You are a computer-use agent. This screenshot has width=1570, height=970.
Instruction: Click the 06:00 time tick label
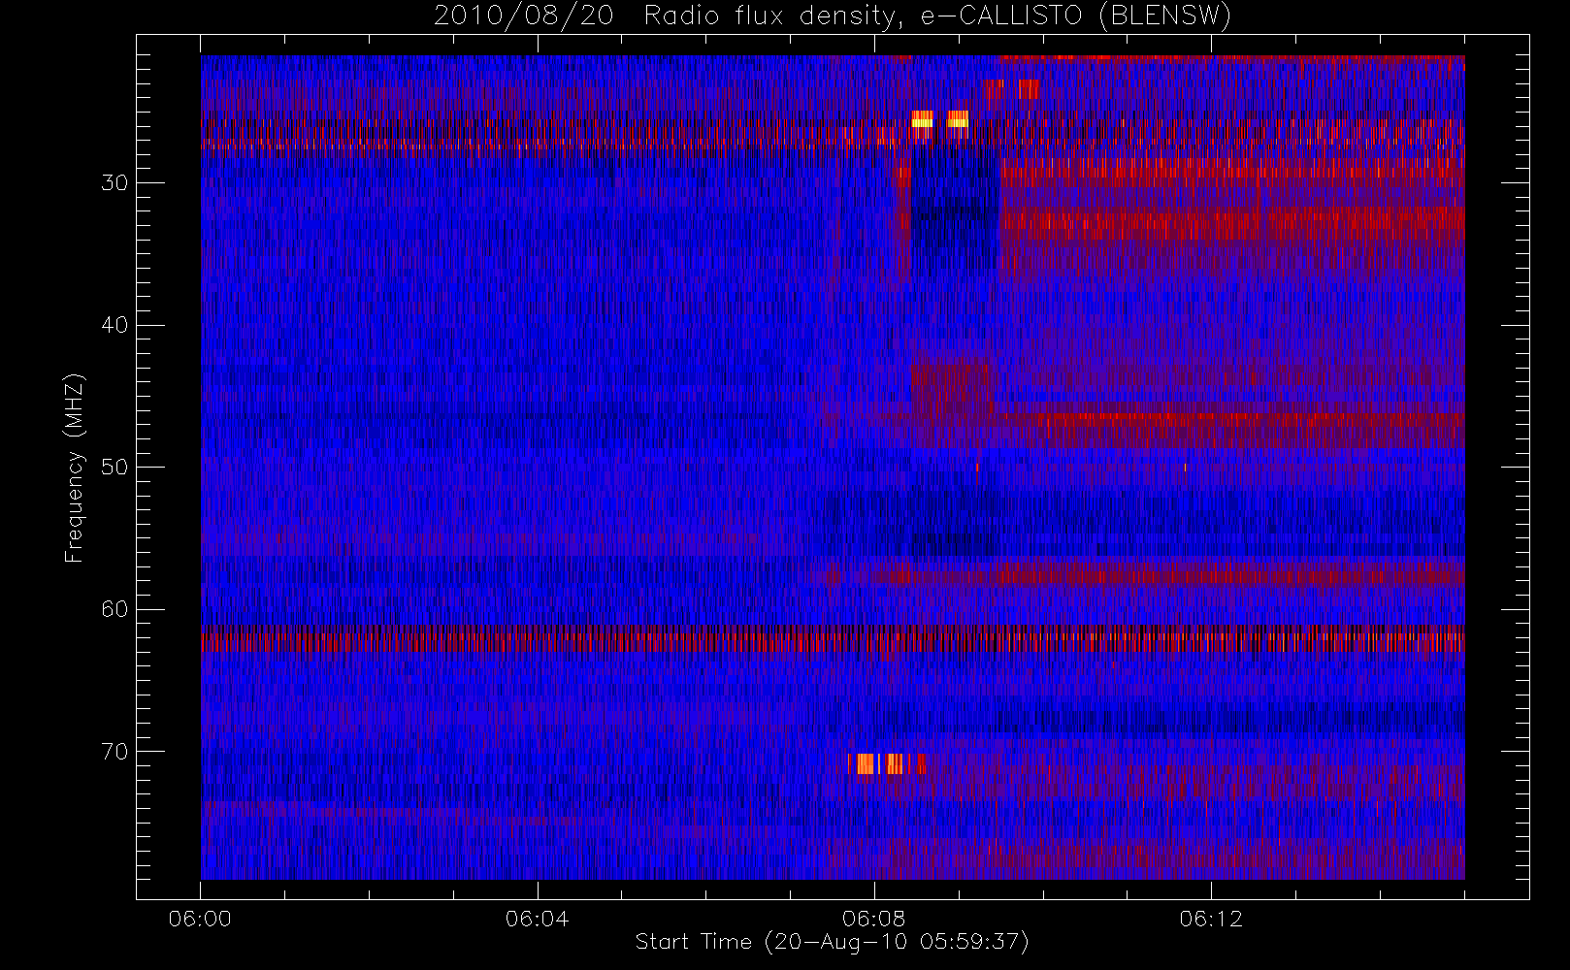(x=200, y=919)
